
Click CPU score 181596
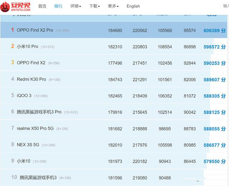(115, 178)
